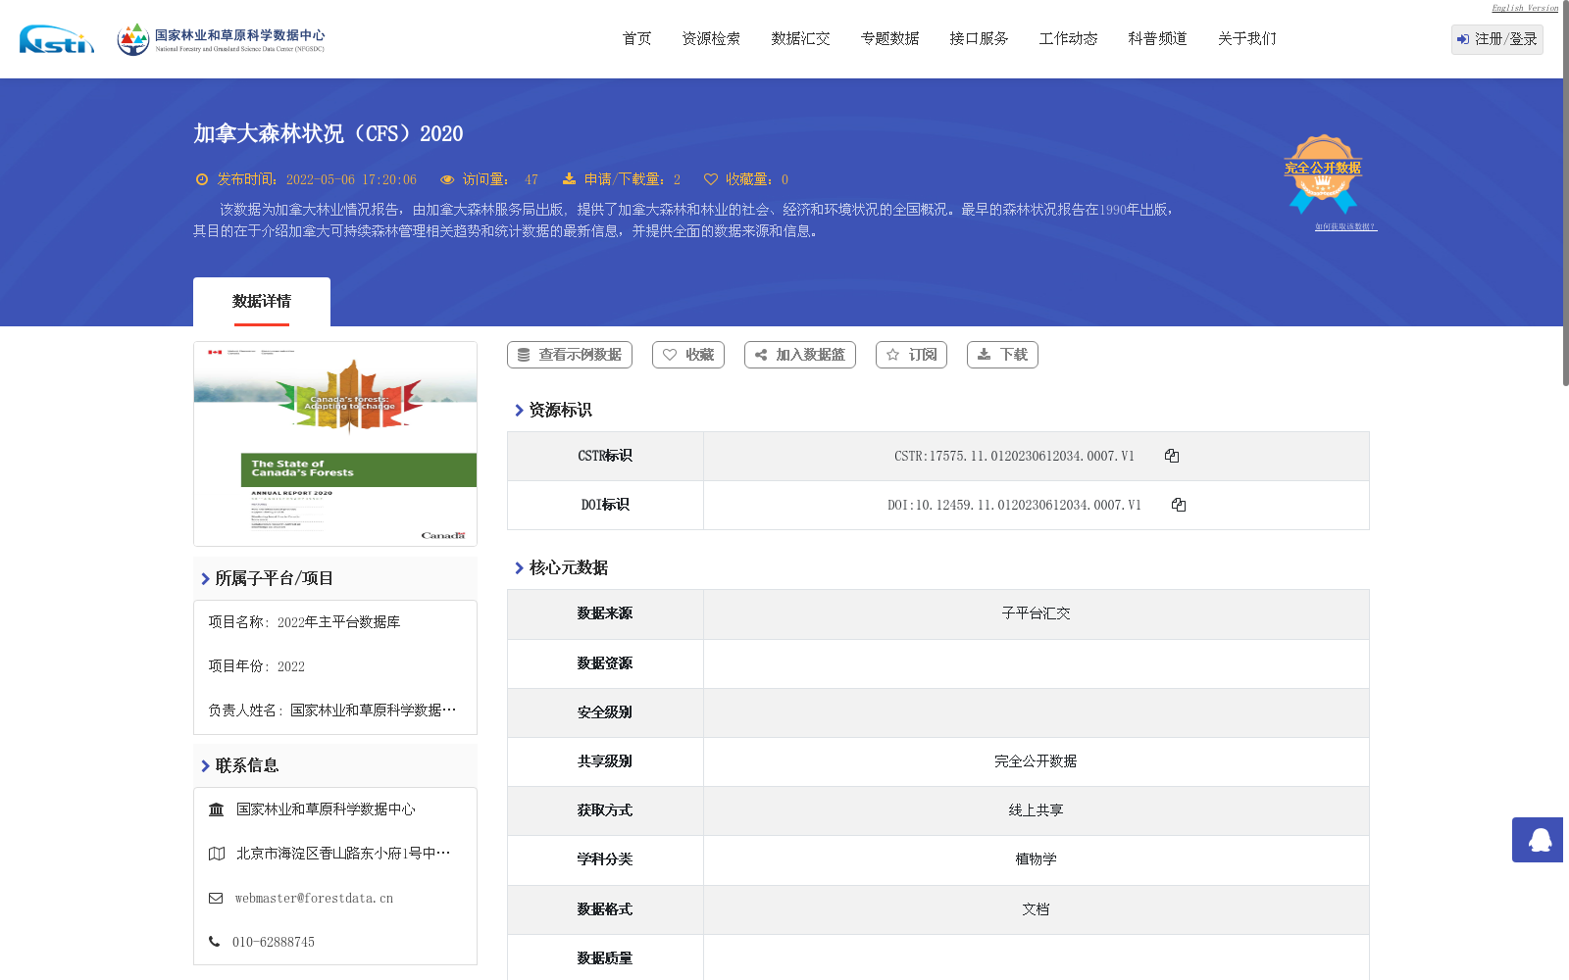This screenshot has width=1569, height=980.
Task: Click the envelope email icon
Action: [x=216, y=898]
